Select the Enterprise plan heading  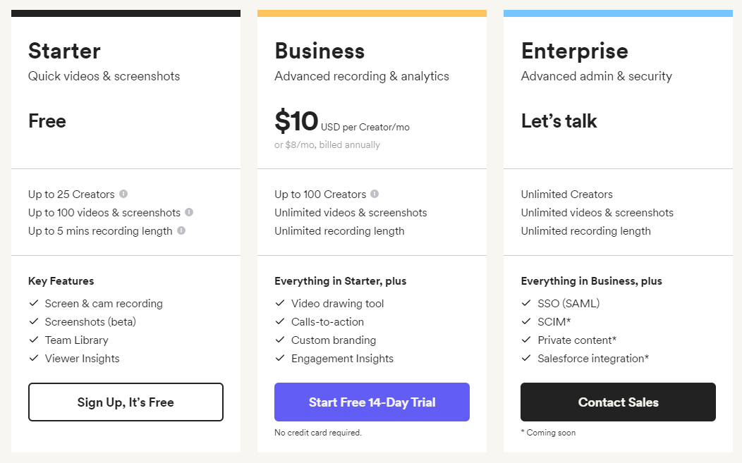pos(575,51)
